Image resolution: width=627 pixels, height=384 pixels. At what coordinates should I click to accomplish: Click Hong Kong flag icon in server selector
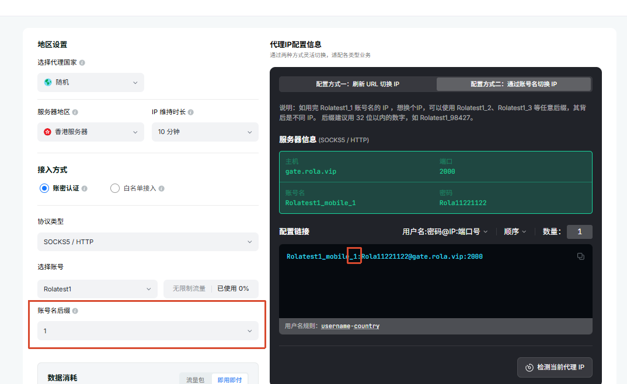pyautogui.click(x=48, y=132)
